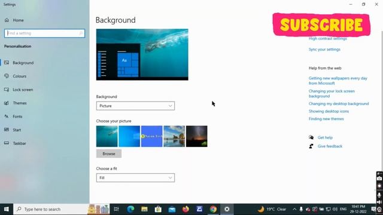The height and width of the screenshot is (215, 383).
Task: Select the underwater swimmer picture thumbnail
Action: point(107,136)
